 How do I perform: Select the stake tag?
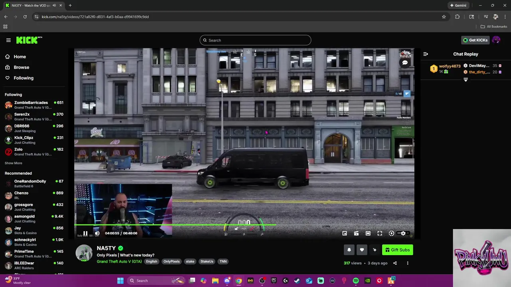pyautogui.click(x=190, y=261)
